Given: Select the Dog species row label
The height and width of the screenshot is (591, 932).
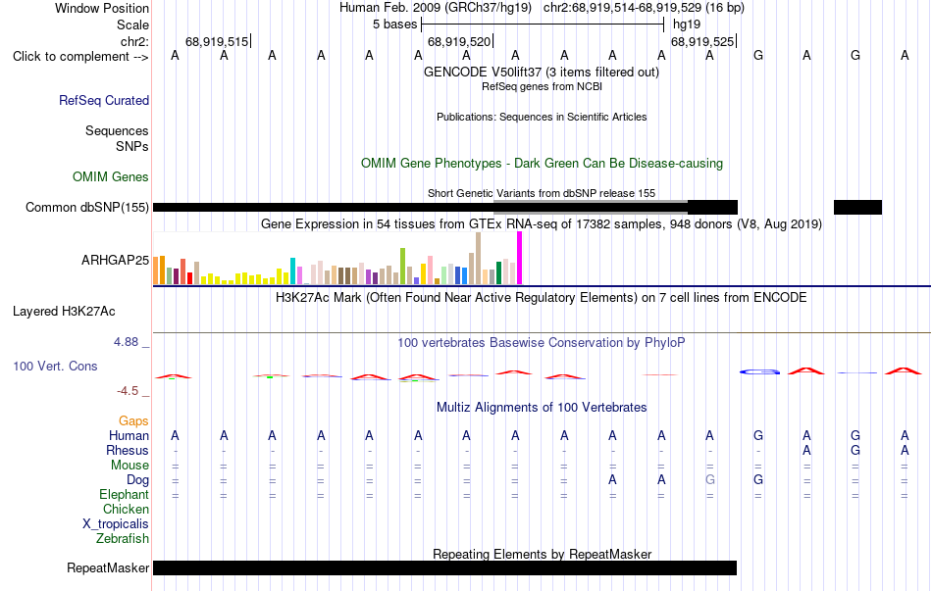Looking at the screenshot, I should coord(138,480).
